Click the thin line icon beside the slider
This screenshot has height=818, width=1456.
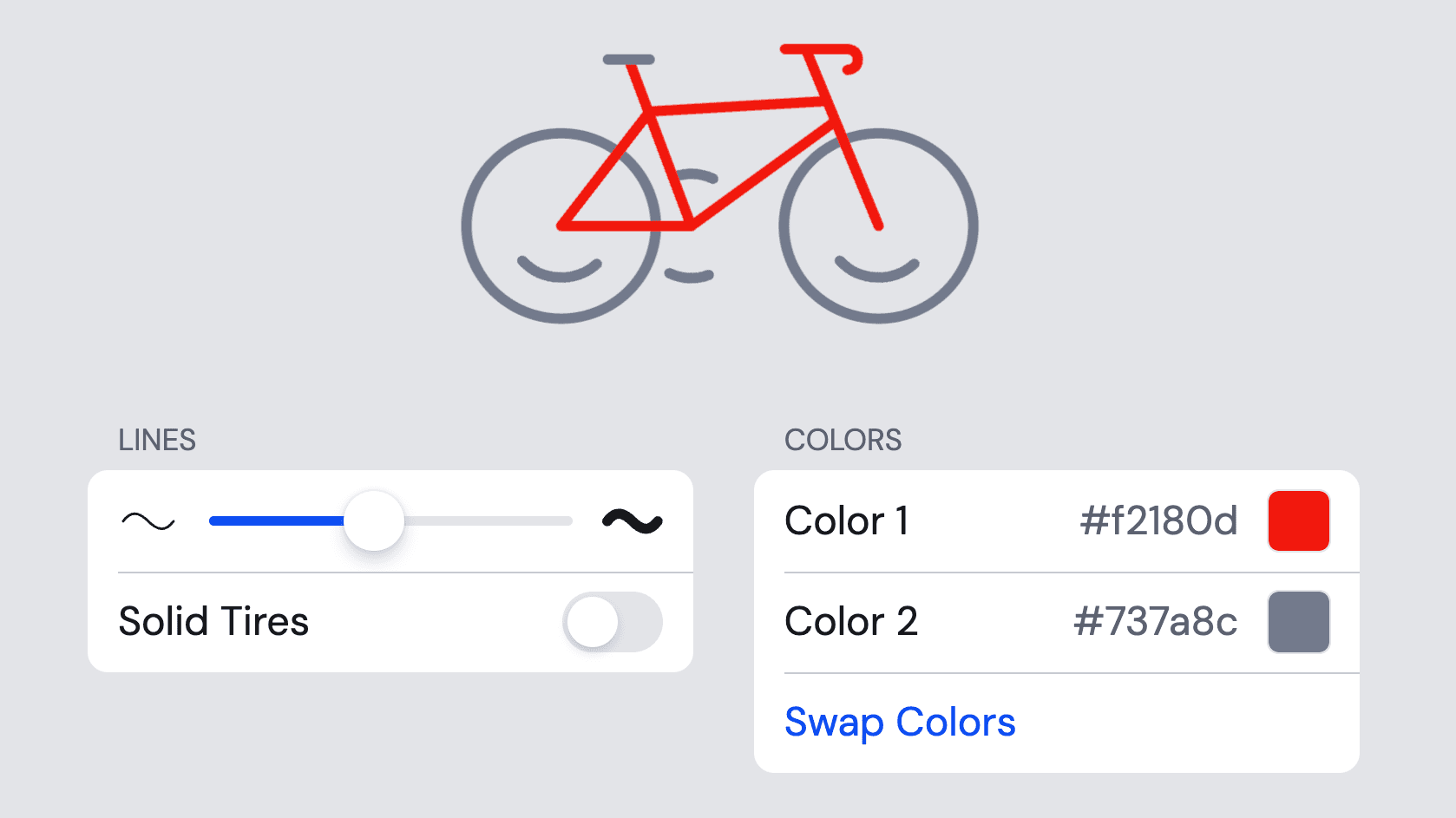tap(148, 521)
